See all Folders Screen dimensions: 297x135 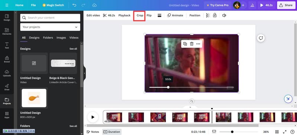pos(73,126)
